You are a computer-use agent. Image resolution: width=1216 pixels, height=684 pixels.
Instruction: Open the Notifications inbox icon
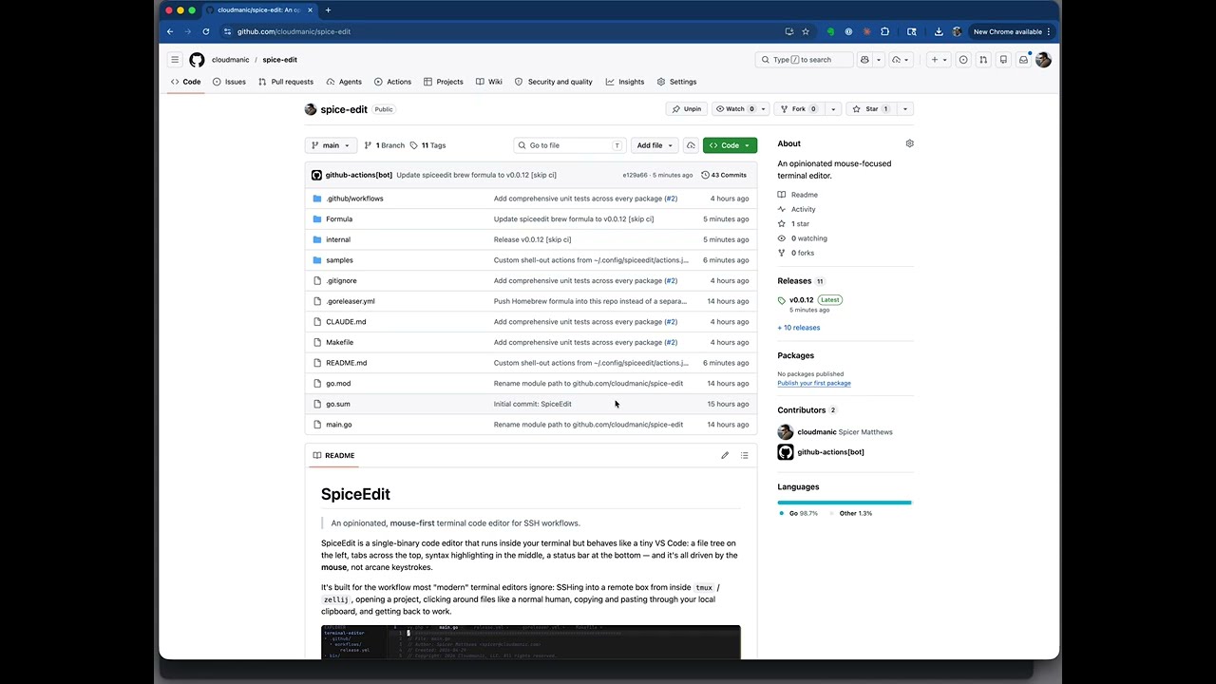[1023, 60]
